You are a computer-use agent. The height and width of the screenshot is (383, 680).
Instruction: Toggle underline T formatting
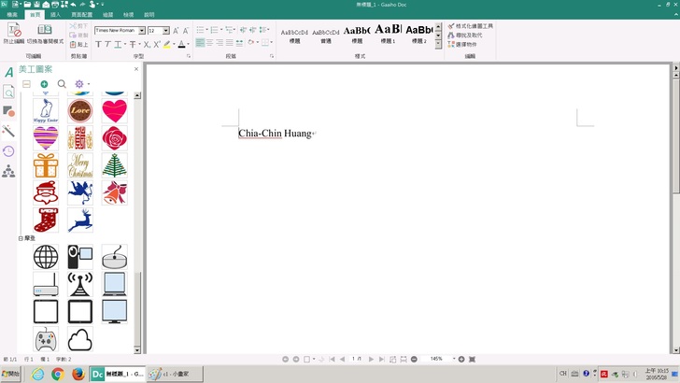click(x=118, y=44)
